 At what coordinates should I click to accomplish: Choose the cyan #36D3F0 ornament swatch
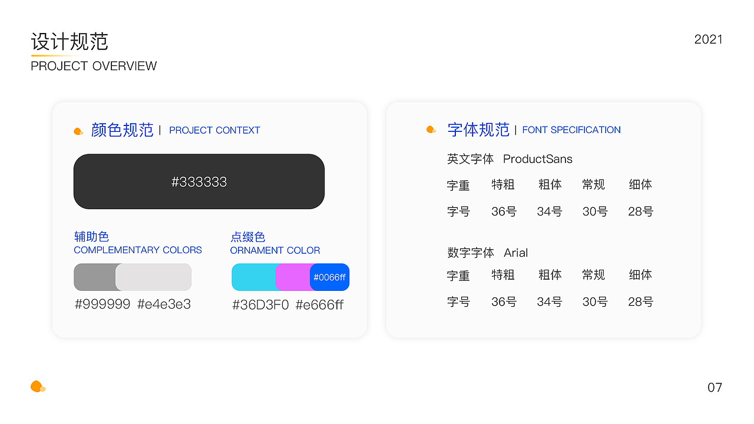254,277
